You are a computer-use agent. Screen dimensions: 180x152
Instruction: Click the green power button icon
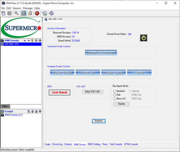point(144,38)
